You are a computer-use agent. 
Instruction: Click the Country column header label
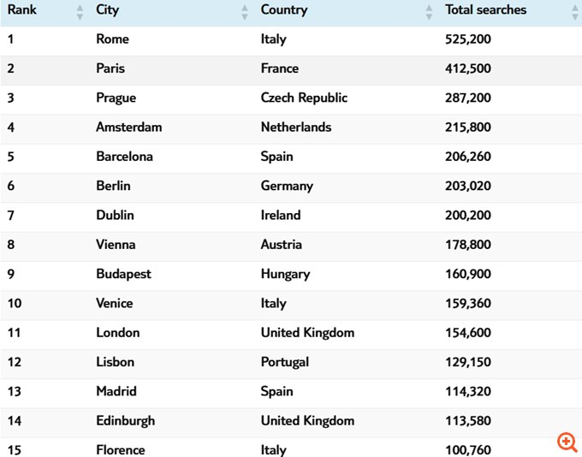tap(284, 10)
